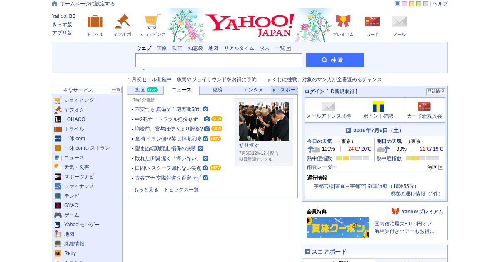Click the もっと見る link under news
Viewport: 500px width, 262px height.
[146, 190]
